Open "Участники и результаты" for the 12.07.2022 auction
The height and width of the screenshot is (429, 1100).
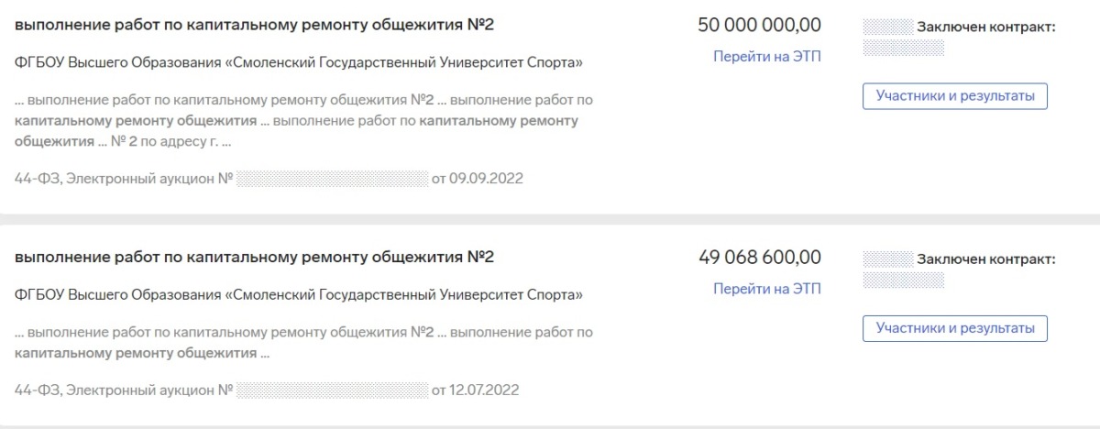[954, 328]
